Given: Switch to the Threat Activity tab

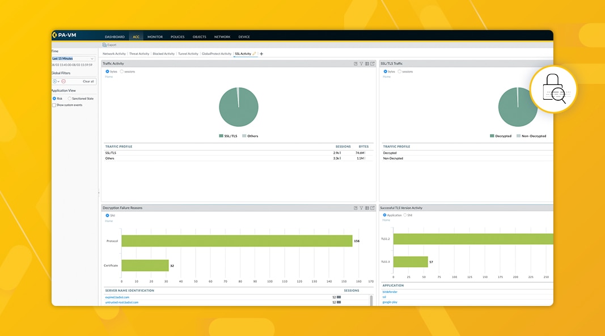Looking at the screenshot, I should [x=139, y=54].
